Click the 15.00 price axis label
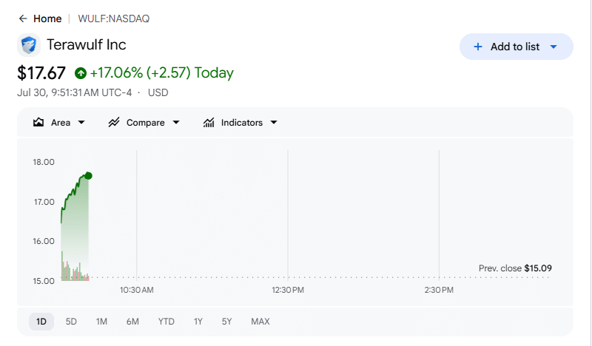592x346 pixels. tap(44, 281)
